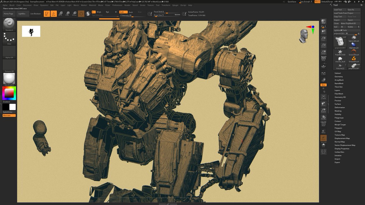Viewport: 365px width, 205px height.
Task: Select the mecha_skull tool thumbnail
Action: click(340, 59)
